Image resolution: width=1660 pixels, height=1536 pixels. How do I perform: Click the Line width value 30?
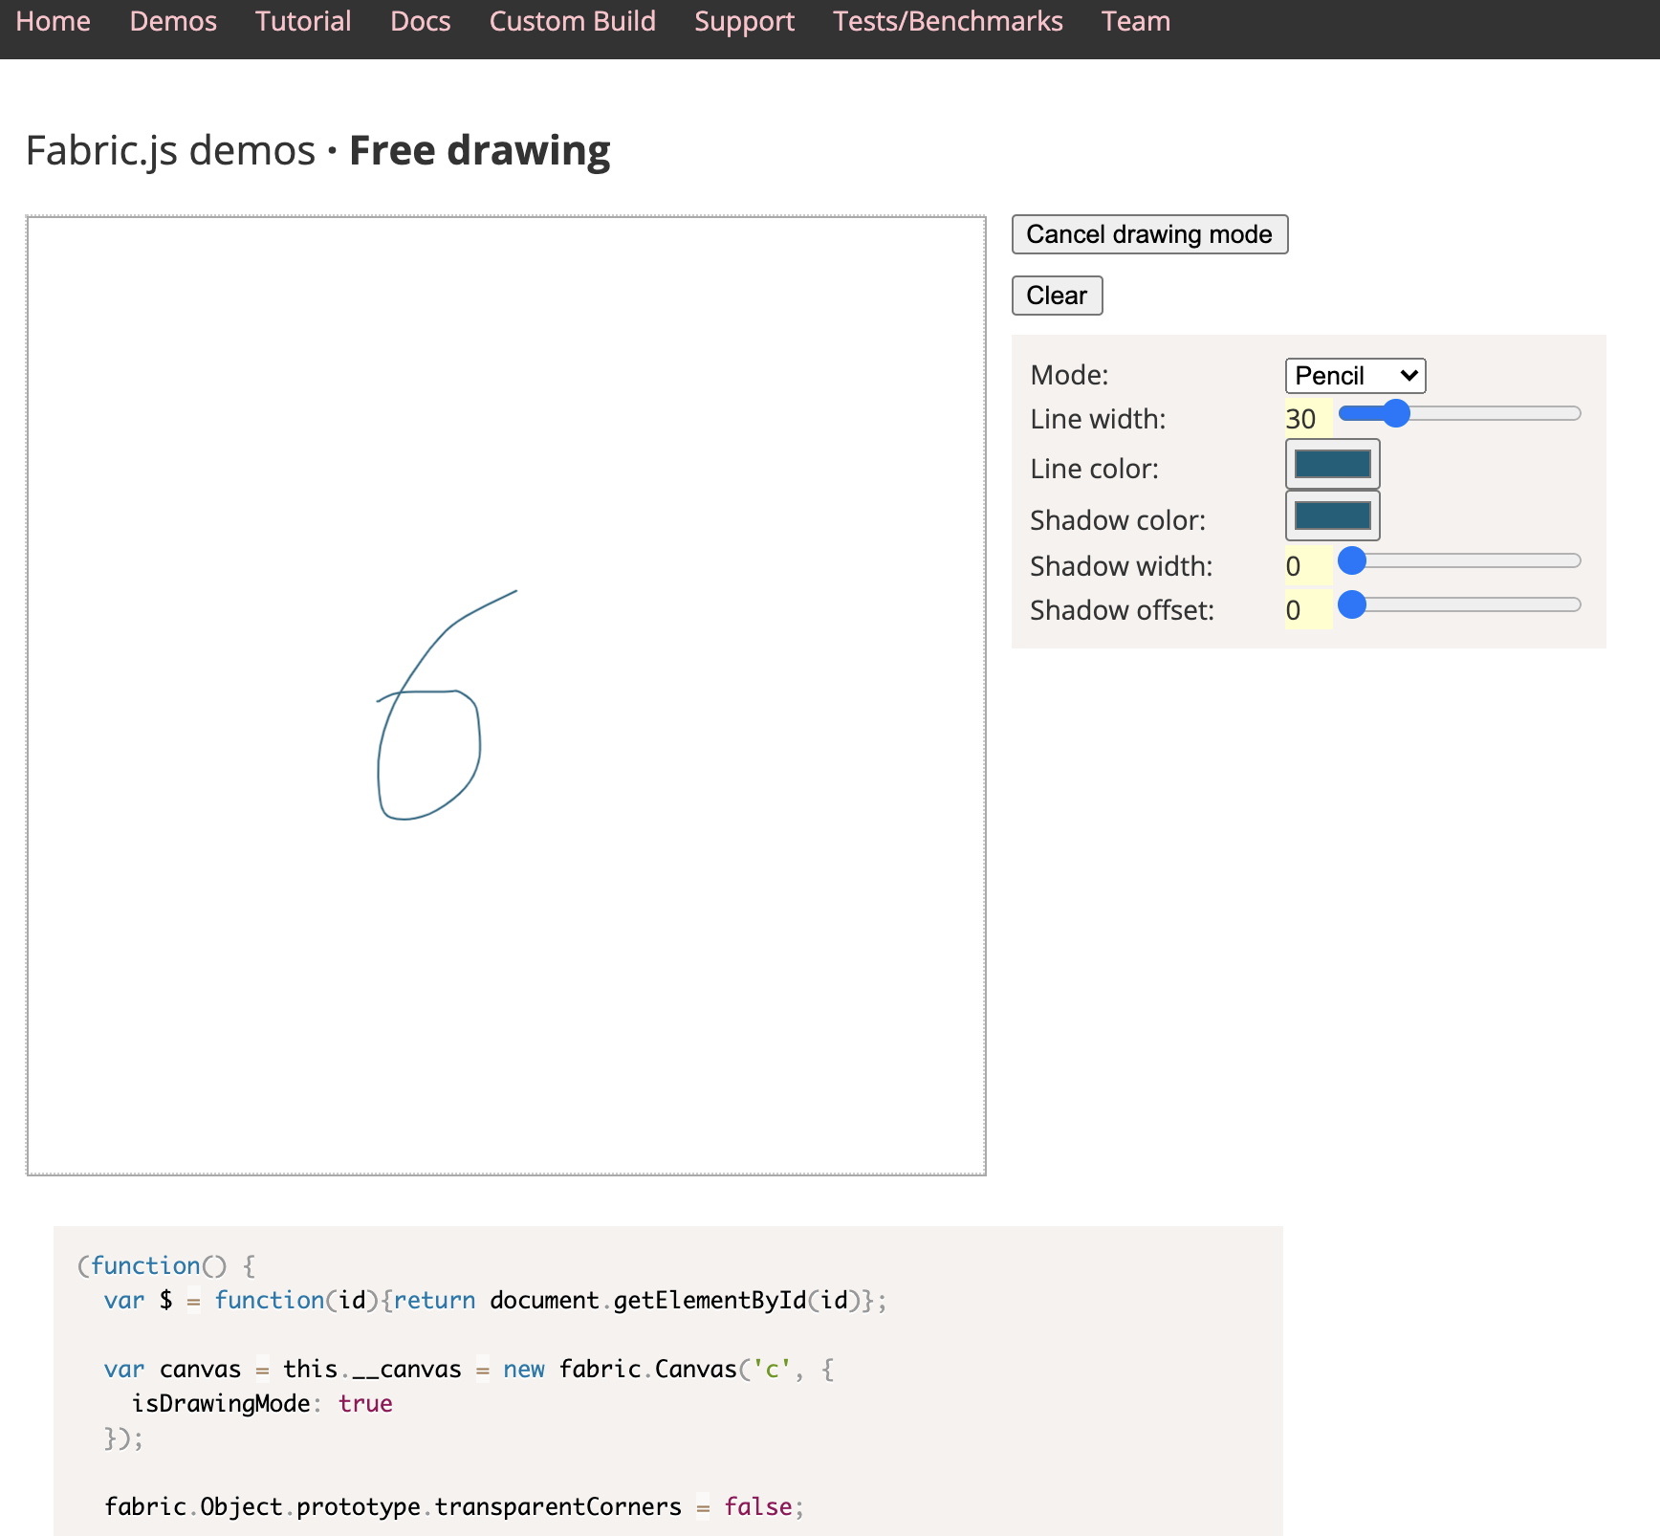pyautogui.click(x=1307, y=419)
